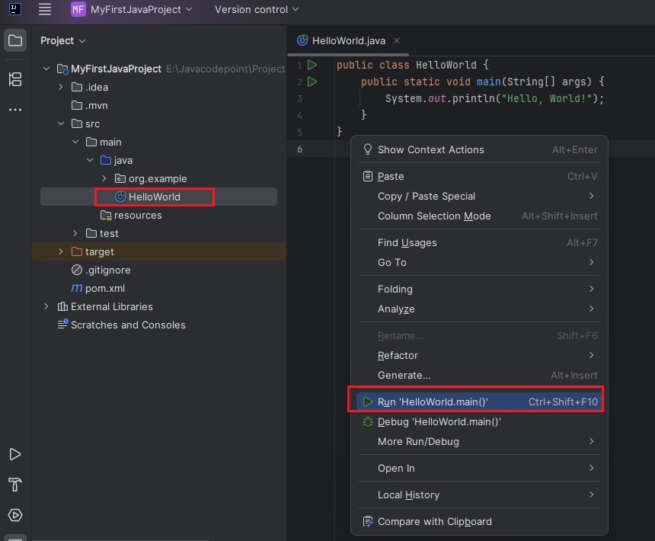Open the Project tool window icon
This screenshot has height=541, width=655.
15,40
